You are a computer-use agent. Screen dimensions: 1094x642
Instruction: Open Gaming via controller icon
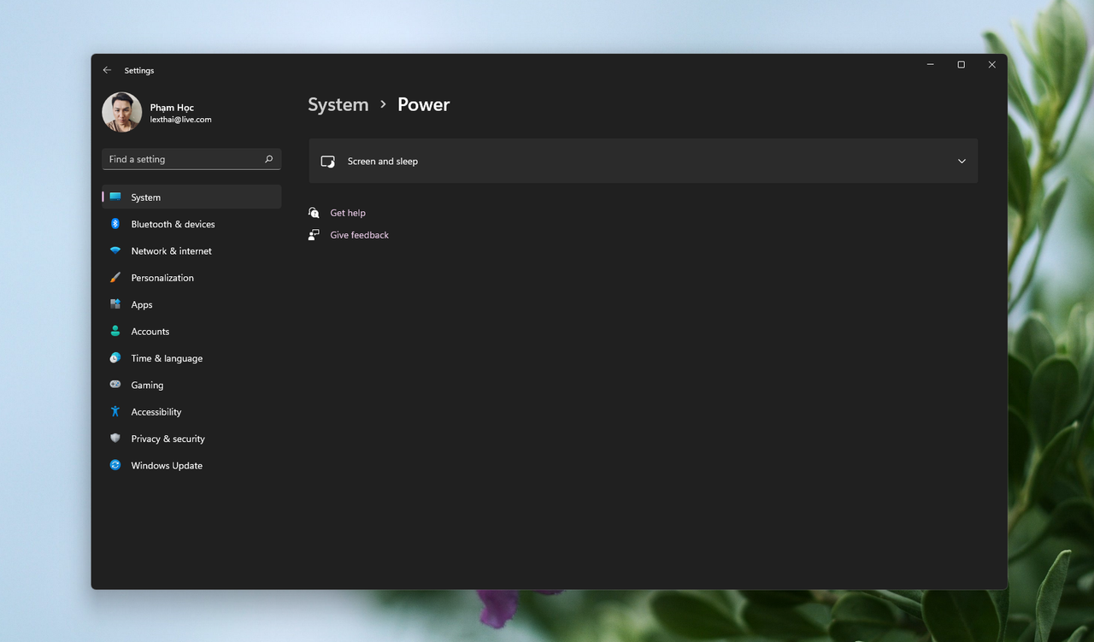[x=115, y=385]
